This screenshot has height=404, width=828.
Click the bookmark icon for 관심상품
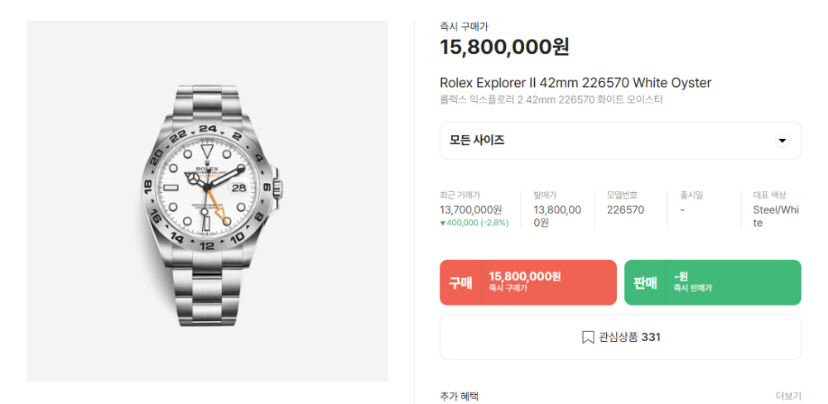(588, 337)
